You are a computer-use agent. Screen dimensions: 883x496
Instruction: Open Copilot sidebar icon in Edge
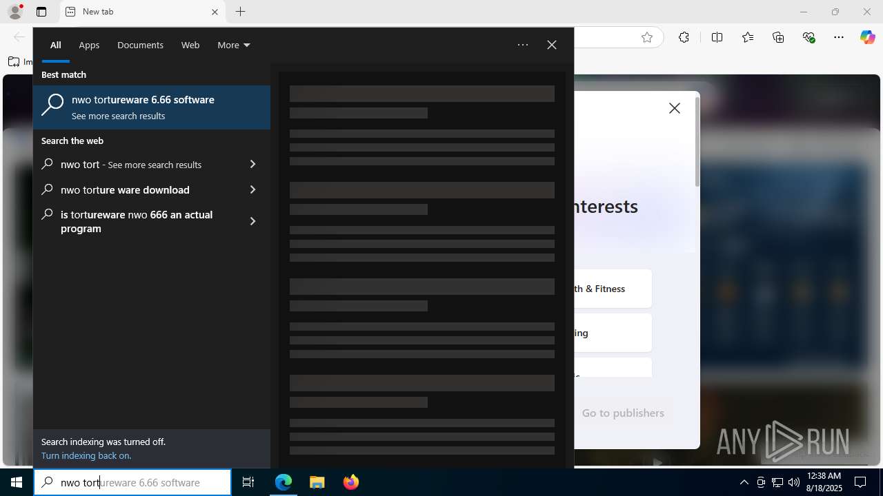[x=867, y=37]
